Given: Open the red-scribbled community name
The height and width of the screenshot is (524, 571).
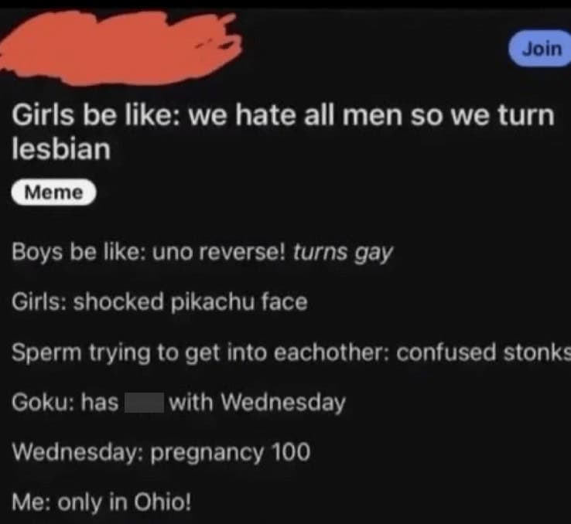Looking at the screenshot, I should pyautogui.click(x=120, y=47).
